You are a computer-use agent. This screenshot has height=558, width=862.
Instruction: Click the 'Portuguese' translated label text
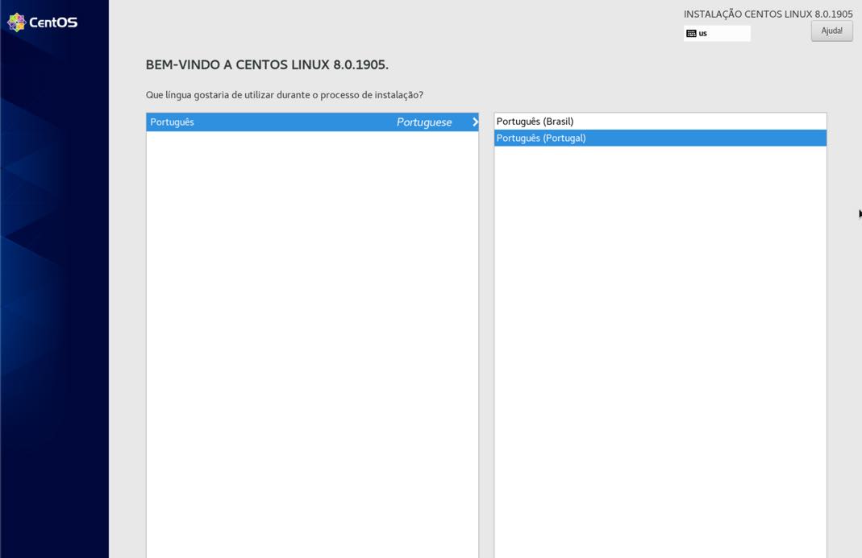pyautogui.click(x=423, y=122)
